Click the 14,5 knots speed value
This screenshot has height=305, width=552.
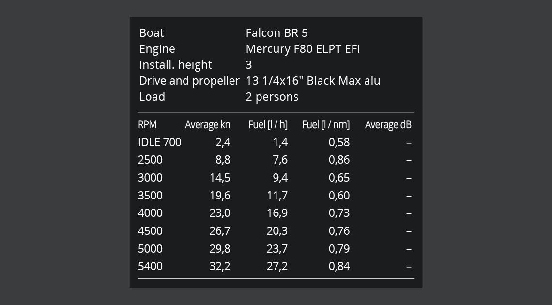click(220, 178)
